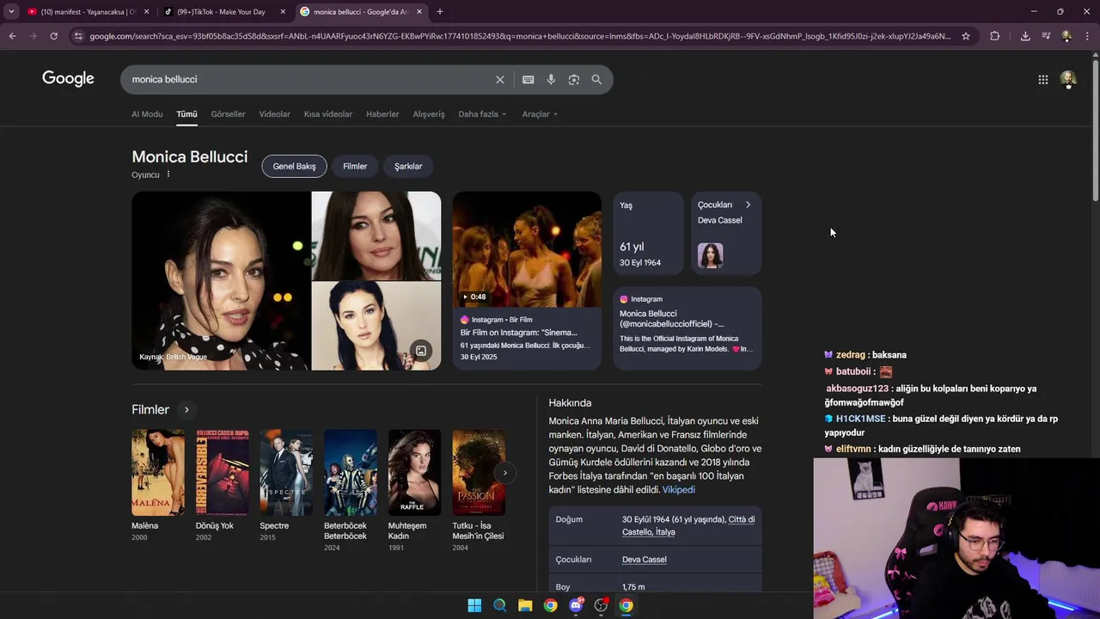1100x619 pixels.
Task: Open the on-screen keyboard icon in search box
Action: click(529, 79)
